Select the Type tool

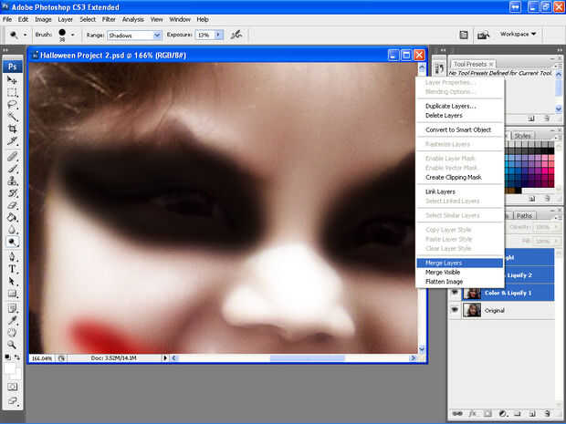[12, 269]
